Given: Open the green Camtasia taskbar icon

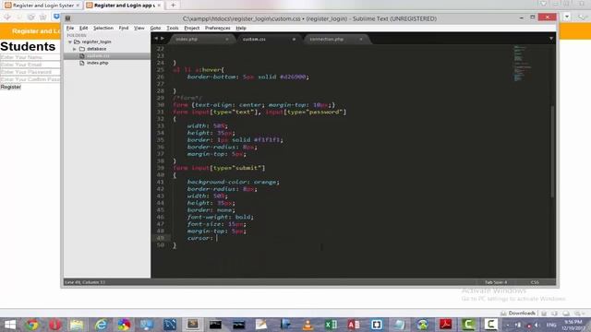Looking at the screenshot, I should tap(468, 325).
